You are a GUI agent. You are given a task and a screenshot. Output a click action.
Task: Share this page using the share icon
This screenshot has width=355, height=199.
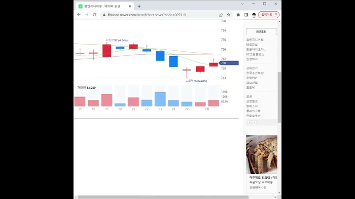coord(221,15)
